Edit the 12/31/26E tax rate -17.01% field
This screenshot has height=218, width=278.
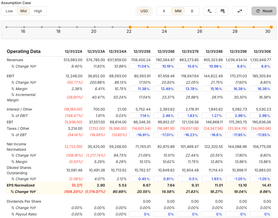(164, 135)
